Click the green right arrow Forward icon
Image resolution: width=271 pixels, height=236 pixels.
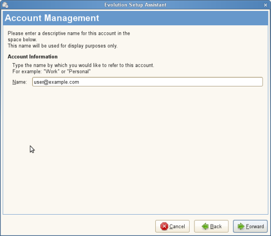241,226
